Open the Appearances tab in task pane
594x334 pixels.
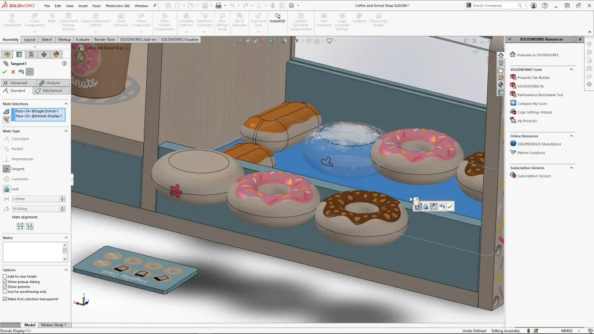(x=501, y=85)
